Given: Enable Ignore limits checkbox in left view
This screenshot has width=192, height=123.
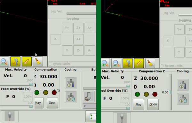Looking at the screenshot, I should pos(50,64).
